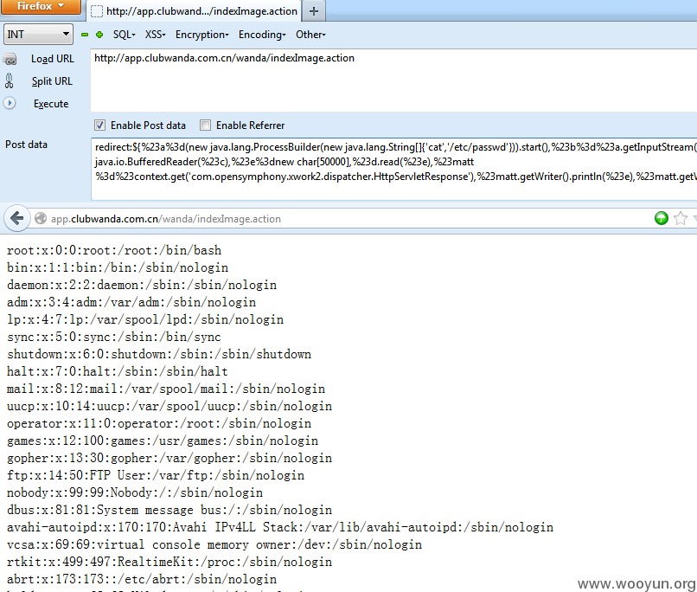This screenshot has width=697, height=592.
Task: Click the Load URL label
Action: 53,59
